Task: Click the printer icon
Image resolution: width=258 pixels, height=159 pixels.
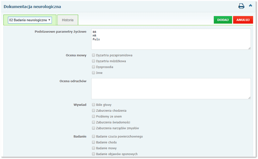Action: pyautogui.click(x=241, y=6)
